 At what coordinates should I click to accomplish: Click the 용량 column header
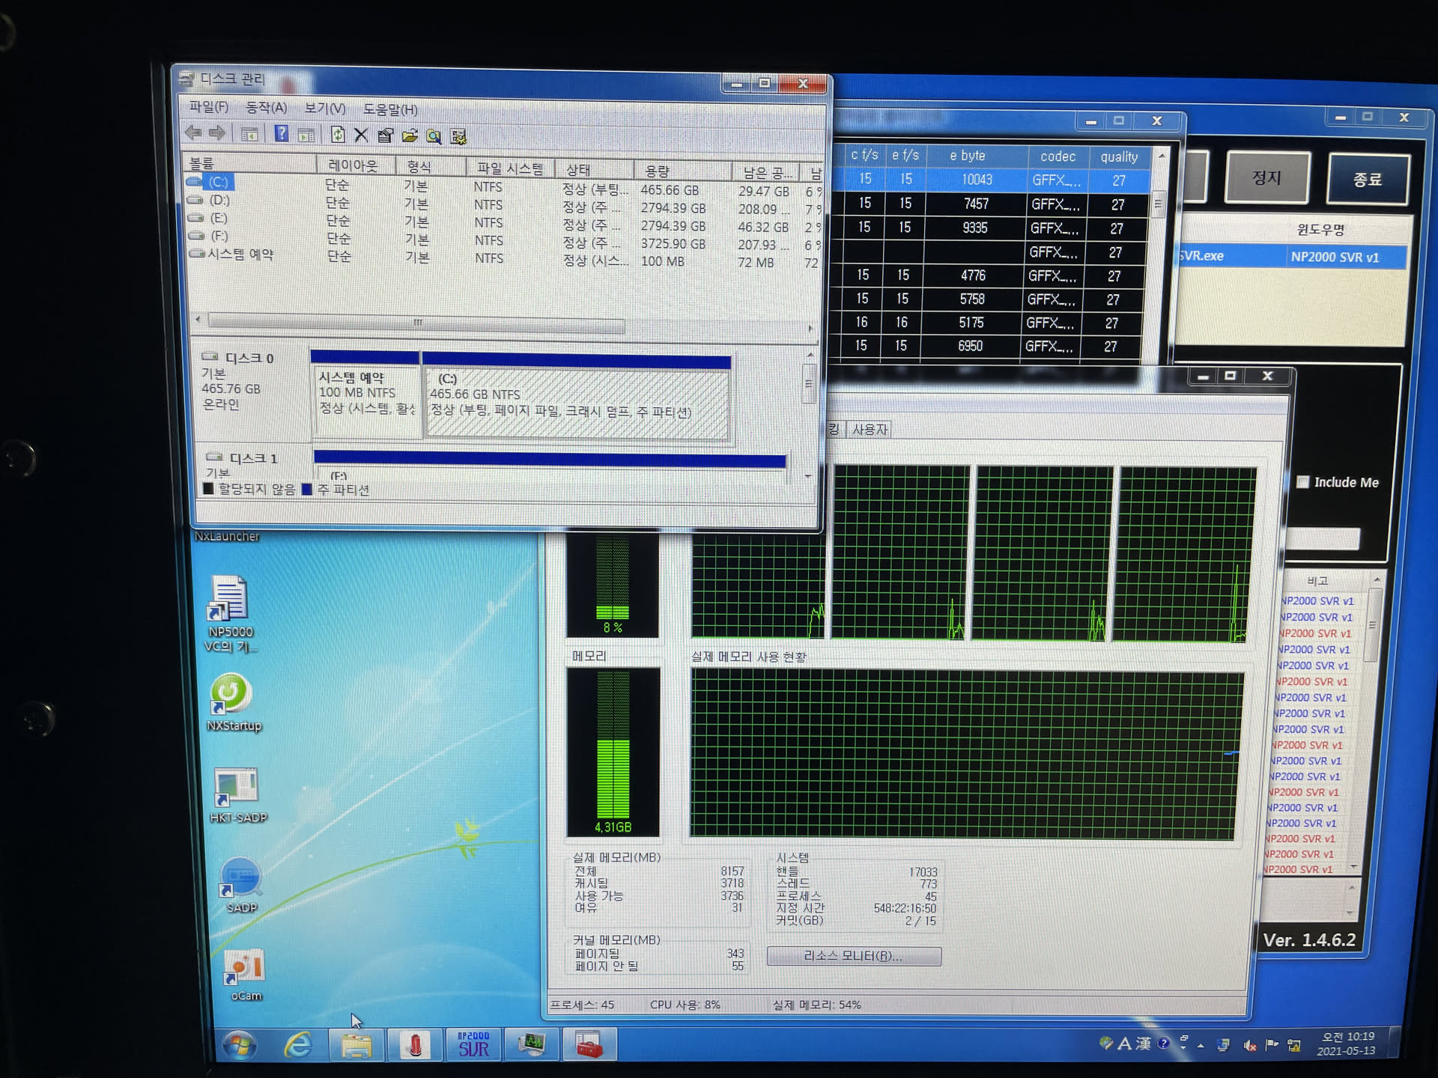(657, 171)
